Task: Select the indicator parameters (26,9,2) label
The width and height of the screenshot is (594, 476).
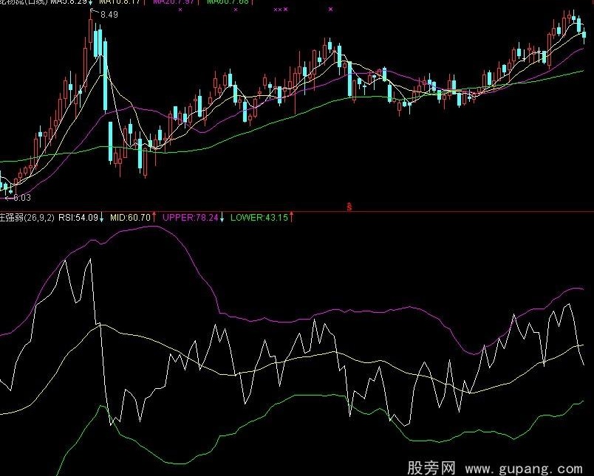Action: coord(39,218)
